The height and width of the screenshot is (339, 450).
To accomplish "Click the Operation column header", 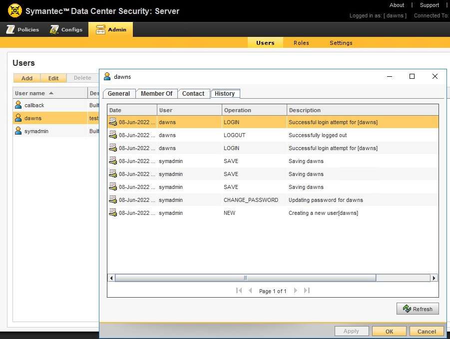I will tap(254, 110).
